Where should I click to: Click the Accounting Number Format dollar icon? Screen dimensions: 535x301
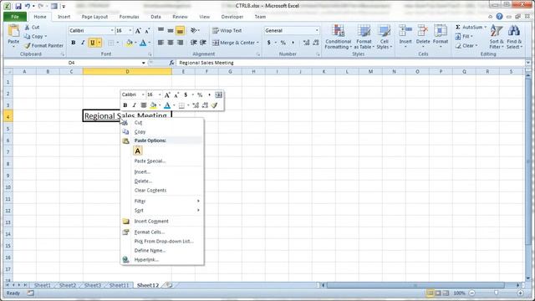tap(269, 43)
